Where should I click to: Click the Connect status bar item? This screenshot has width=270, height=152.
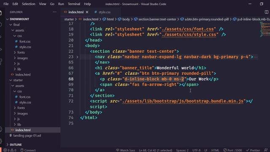coord(28,150)
